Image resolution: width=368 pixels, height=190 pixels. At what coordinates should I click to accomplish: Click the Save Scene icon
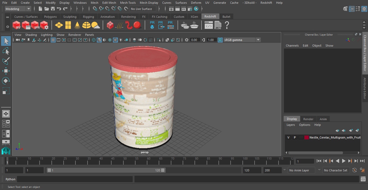click(x=53, y=9)
